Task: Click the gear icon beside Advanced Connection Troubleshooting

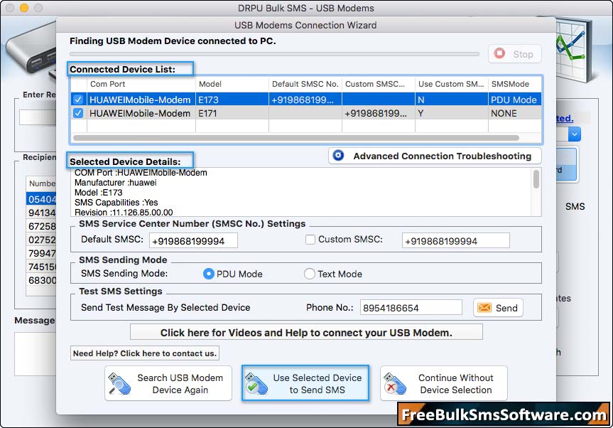Action: (x=338, y=156)
